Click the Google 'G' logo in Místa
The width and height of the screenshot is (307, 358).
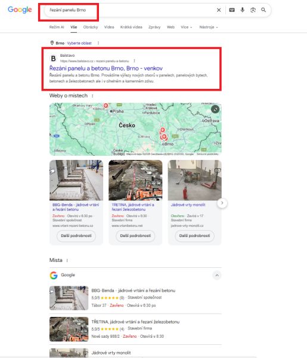click(54, 275)
